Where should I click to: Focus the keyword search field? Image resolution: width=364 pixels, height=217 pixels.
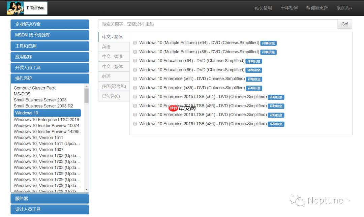[218, 24]
